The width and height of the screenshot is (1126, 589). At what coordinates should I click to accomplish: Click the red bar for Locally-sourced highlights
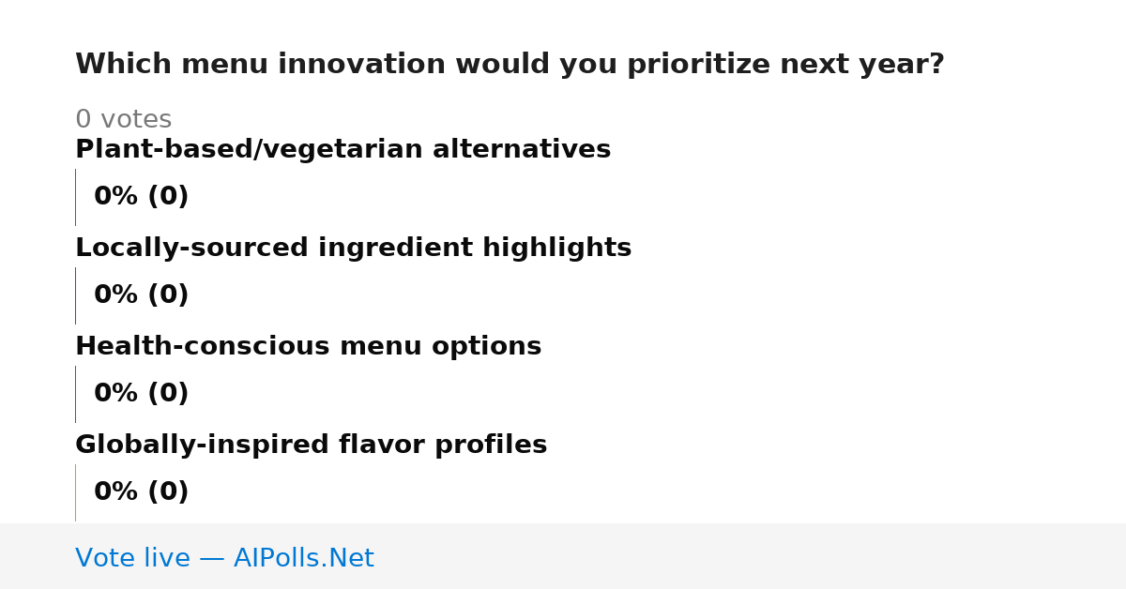[75, 295]
